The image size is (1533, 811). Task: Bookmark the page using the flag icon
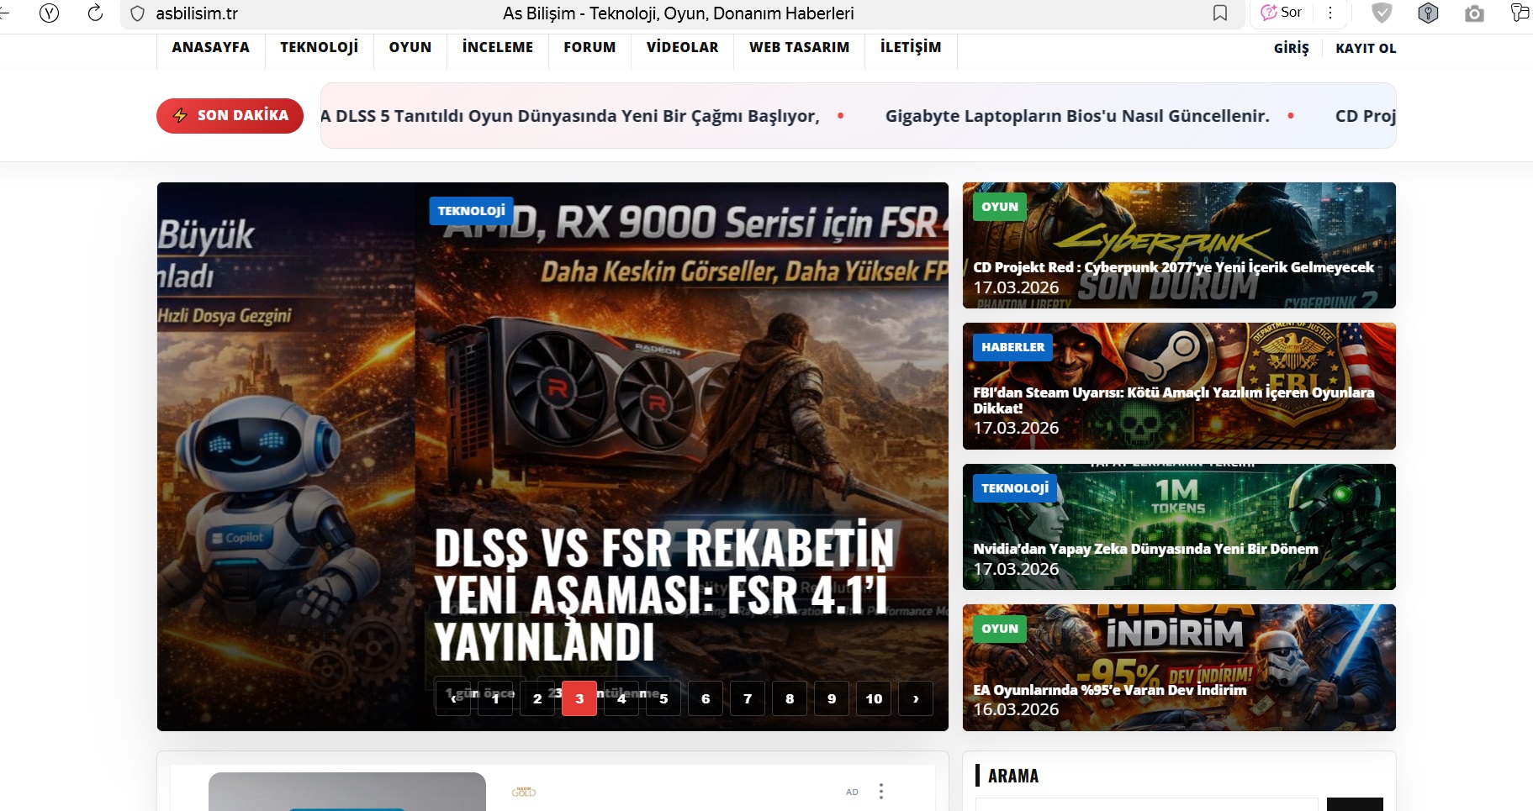tap(1220, 13)
